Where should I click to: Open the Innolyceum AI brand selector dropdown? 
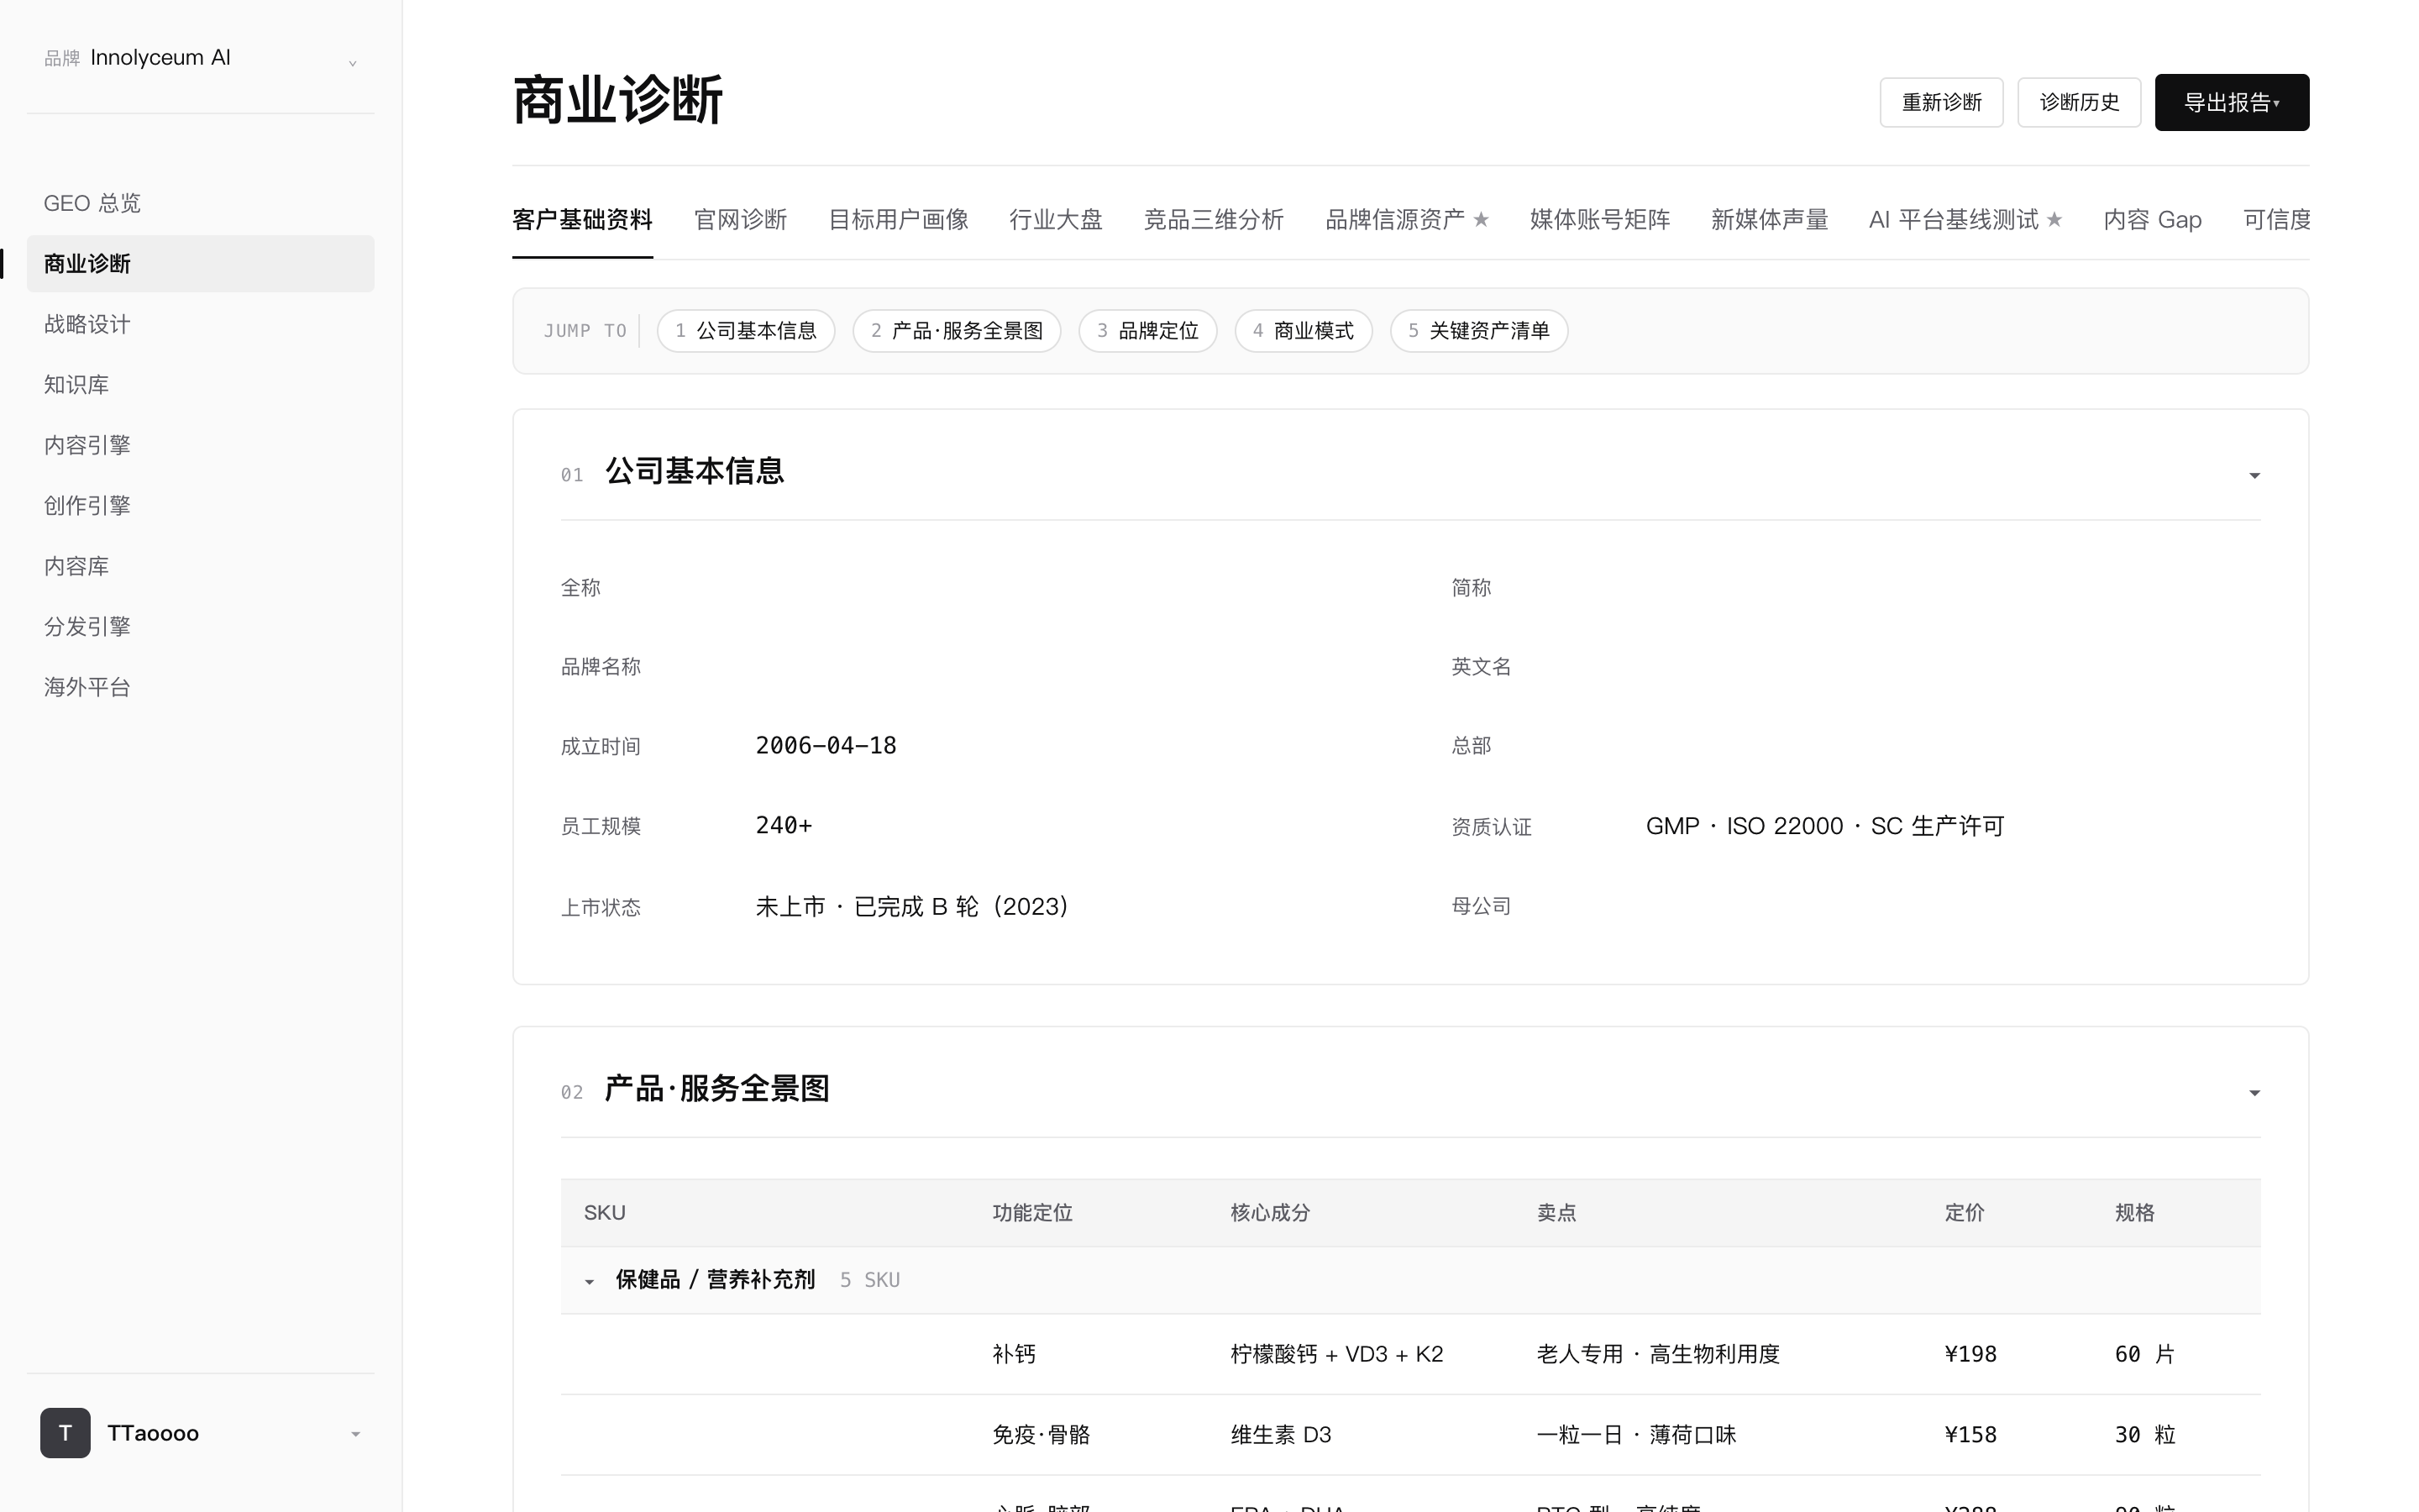pyautogui.click(x=200, y=58)
